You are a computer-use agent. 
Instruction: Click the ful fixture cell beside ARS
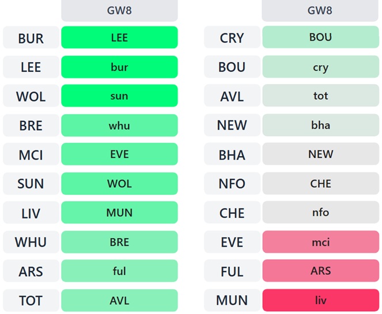[x=119, y=271]
